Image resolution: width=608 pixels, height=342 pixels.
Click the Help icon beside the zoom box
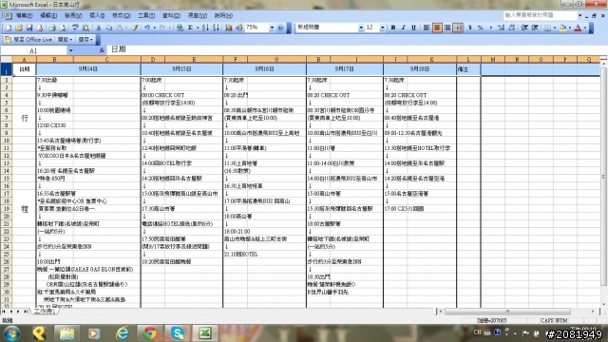(x=281, y=28)
